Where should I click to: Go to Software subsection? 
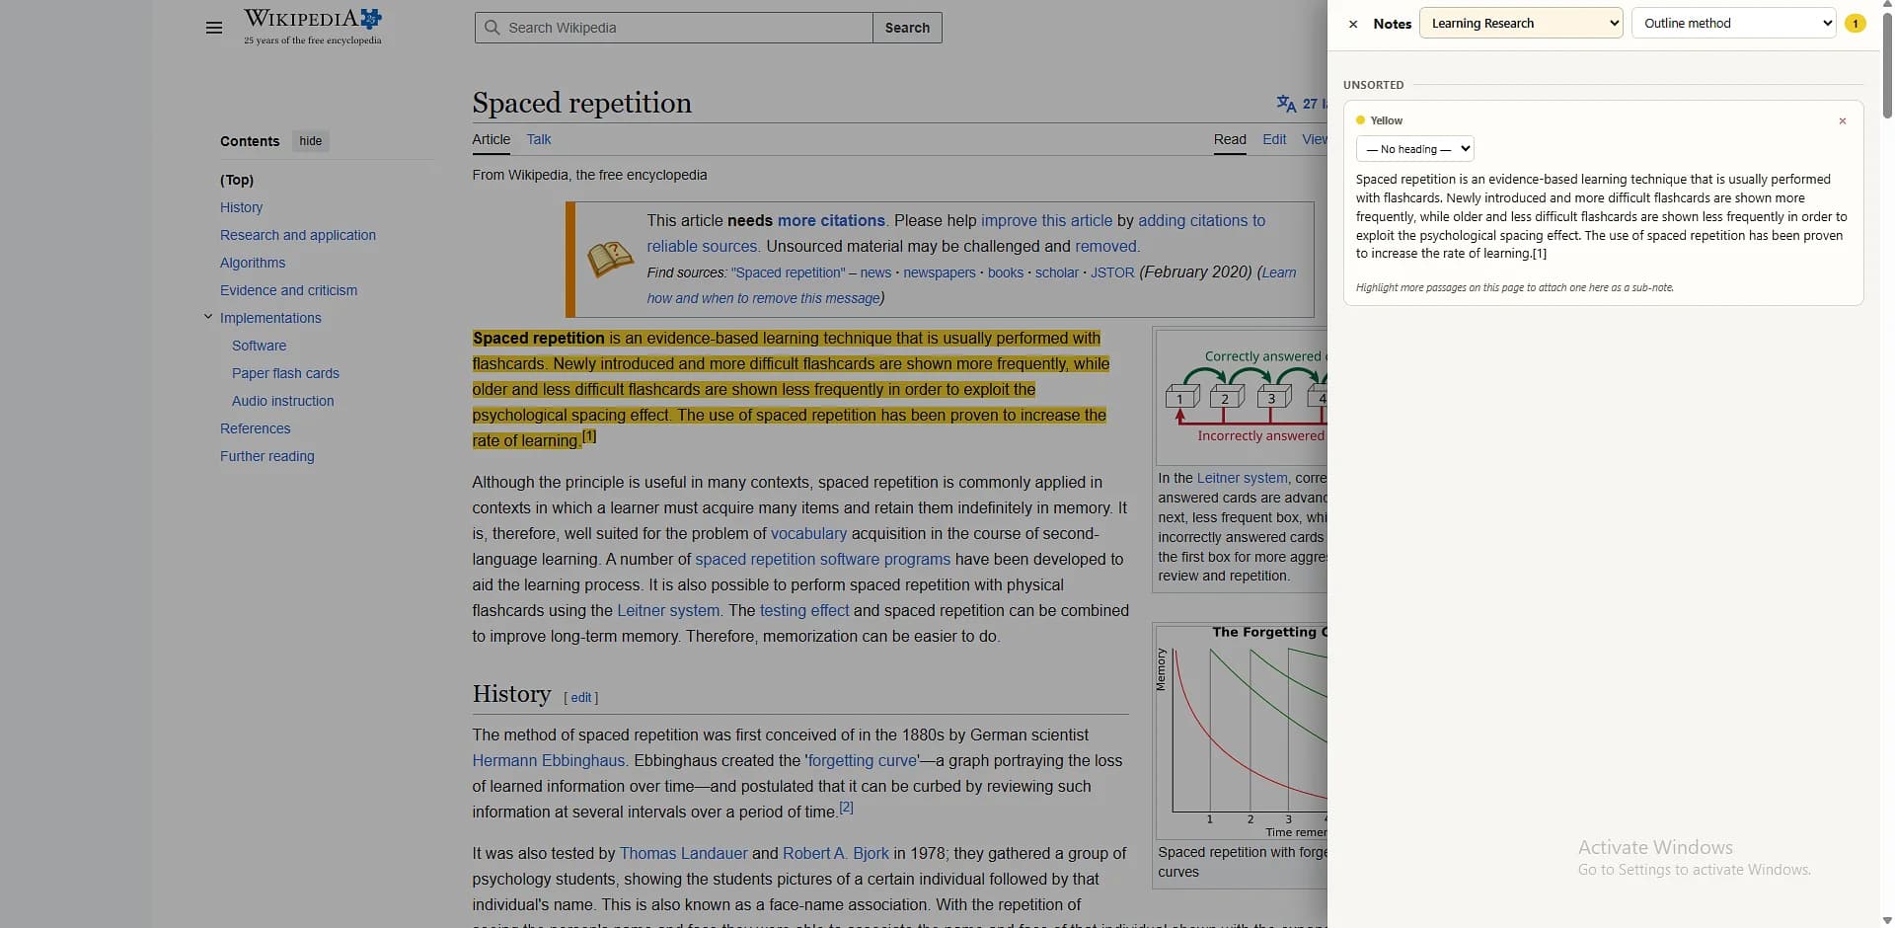coord(259,346)
